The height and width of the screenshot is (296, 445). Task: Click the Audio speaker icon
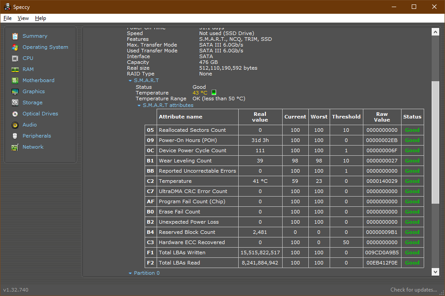tap(15, 125)
